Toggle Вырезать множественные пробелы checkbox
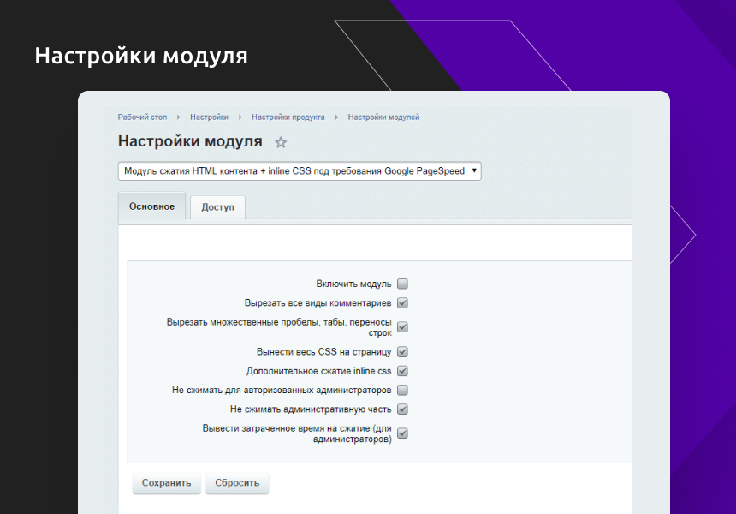The width and height of the screenshot is (736, 514). pos(402,327)
